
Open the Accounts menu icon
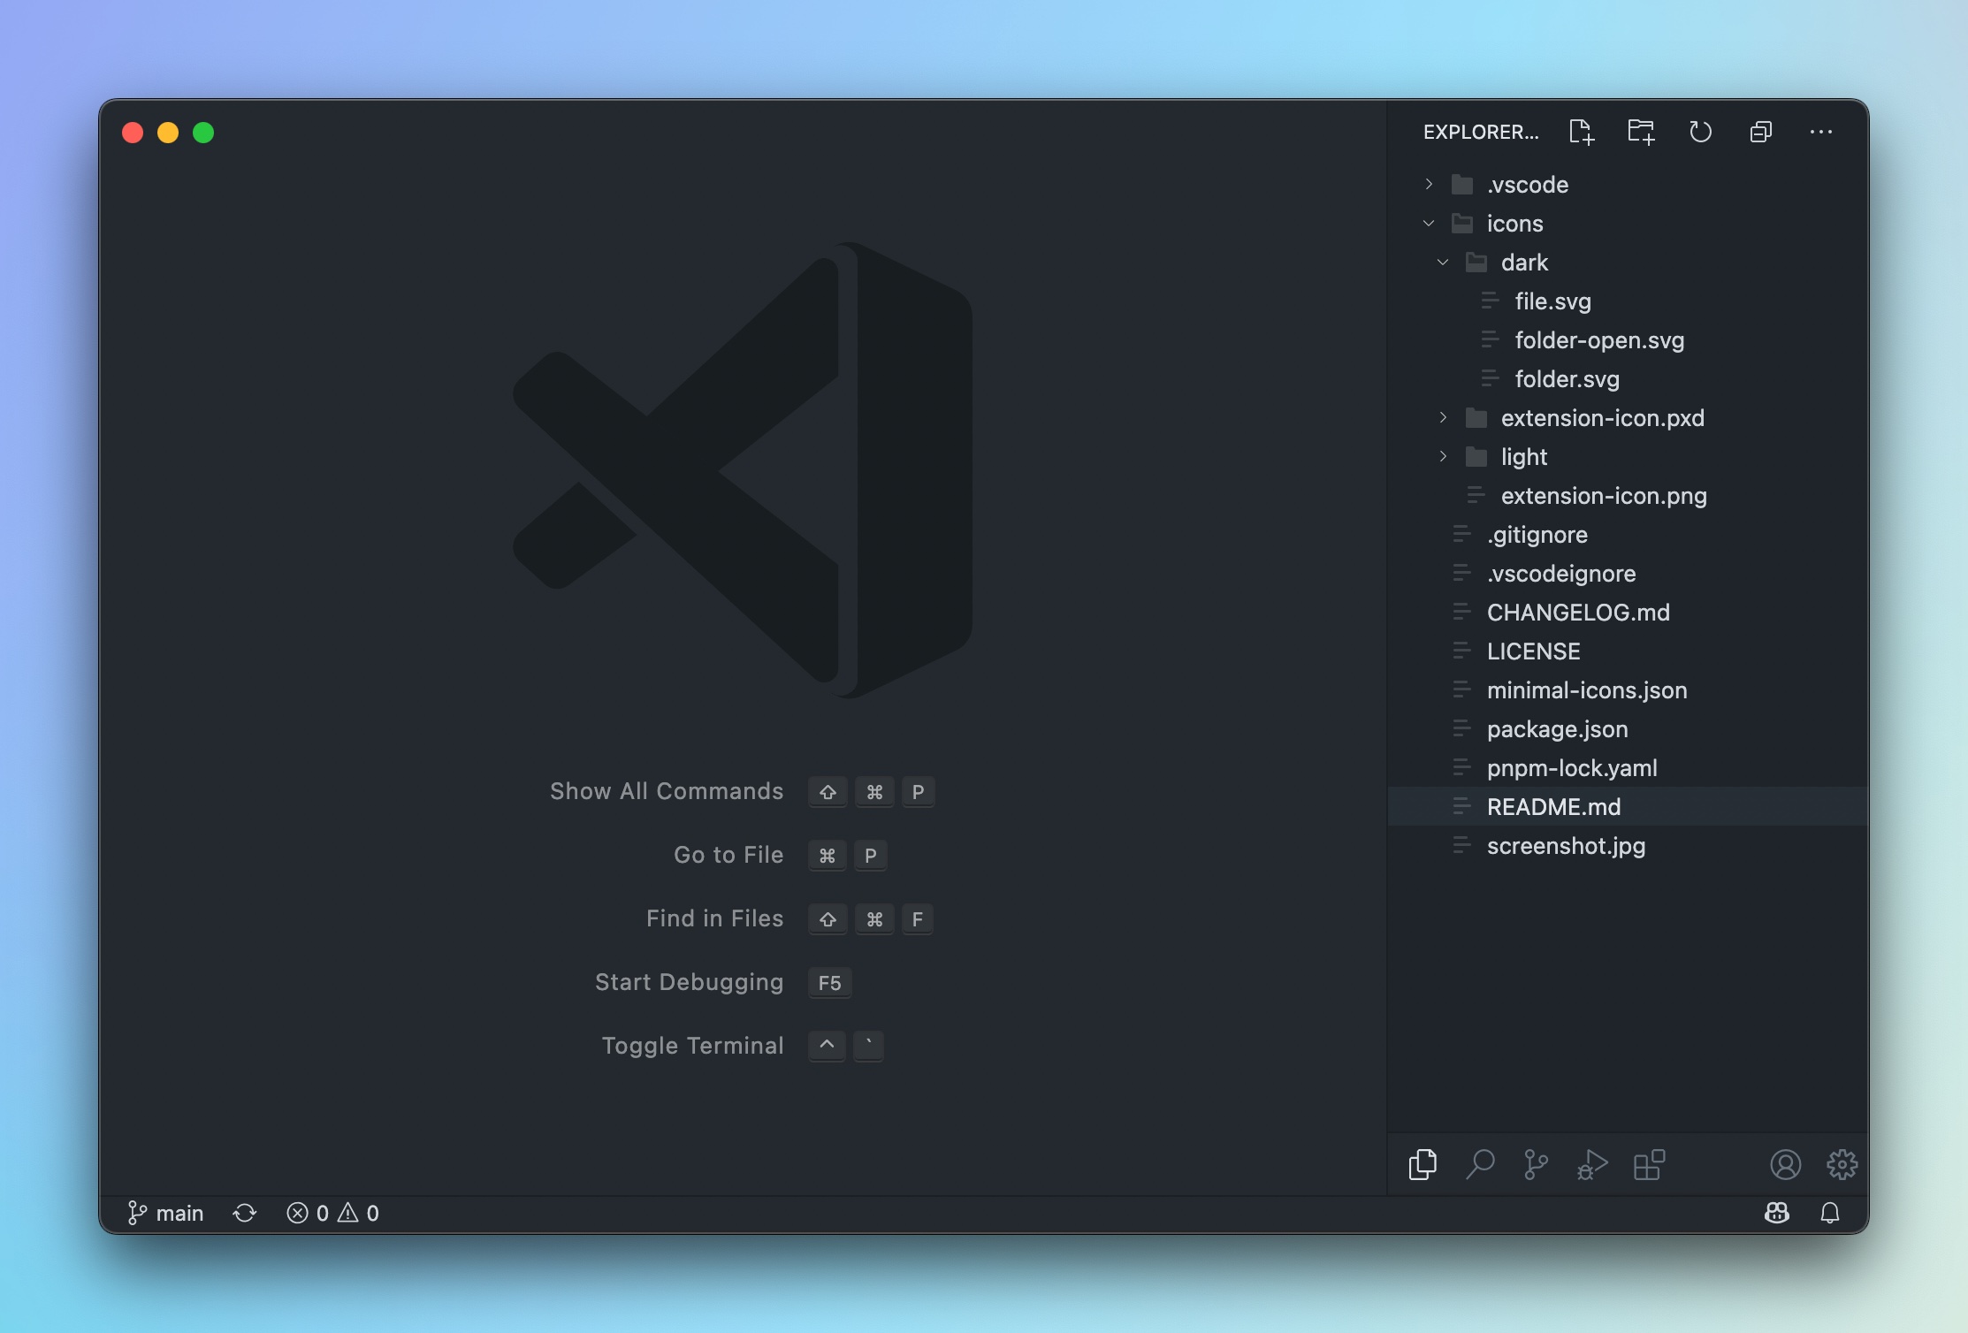click(1785, 1164)
